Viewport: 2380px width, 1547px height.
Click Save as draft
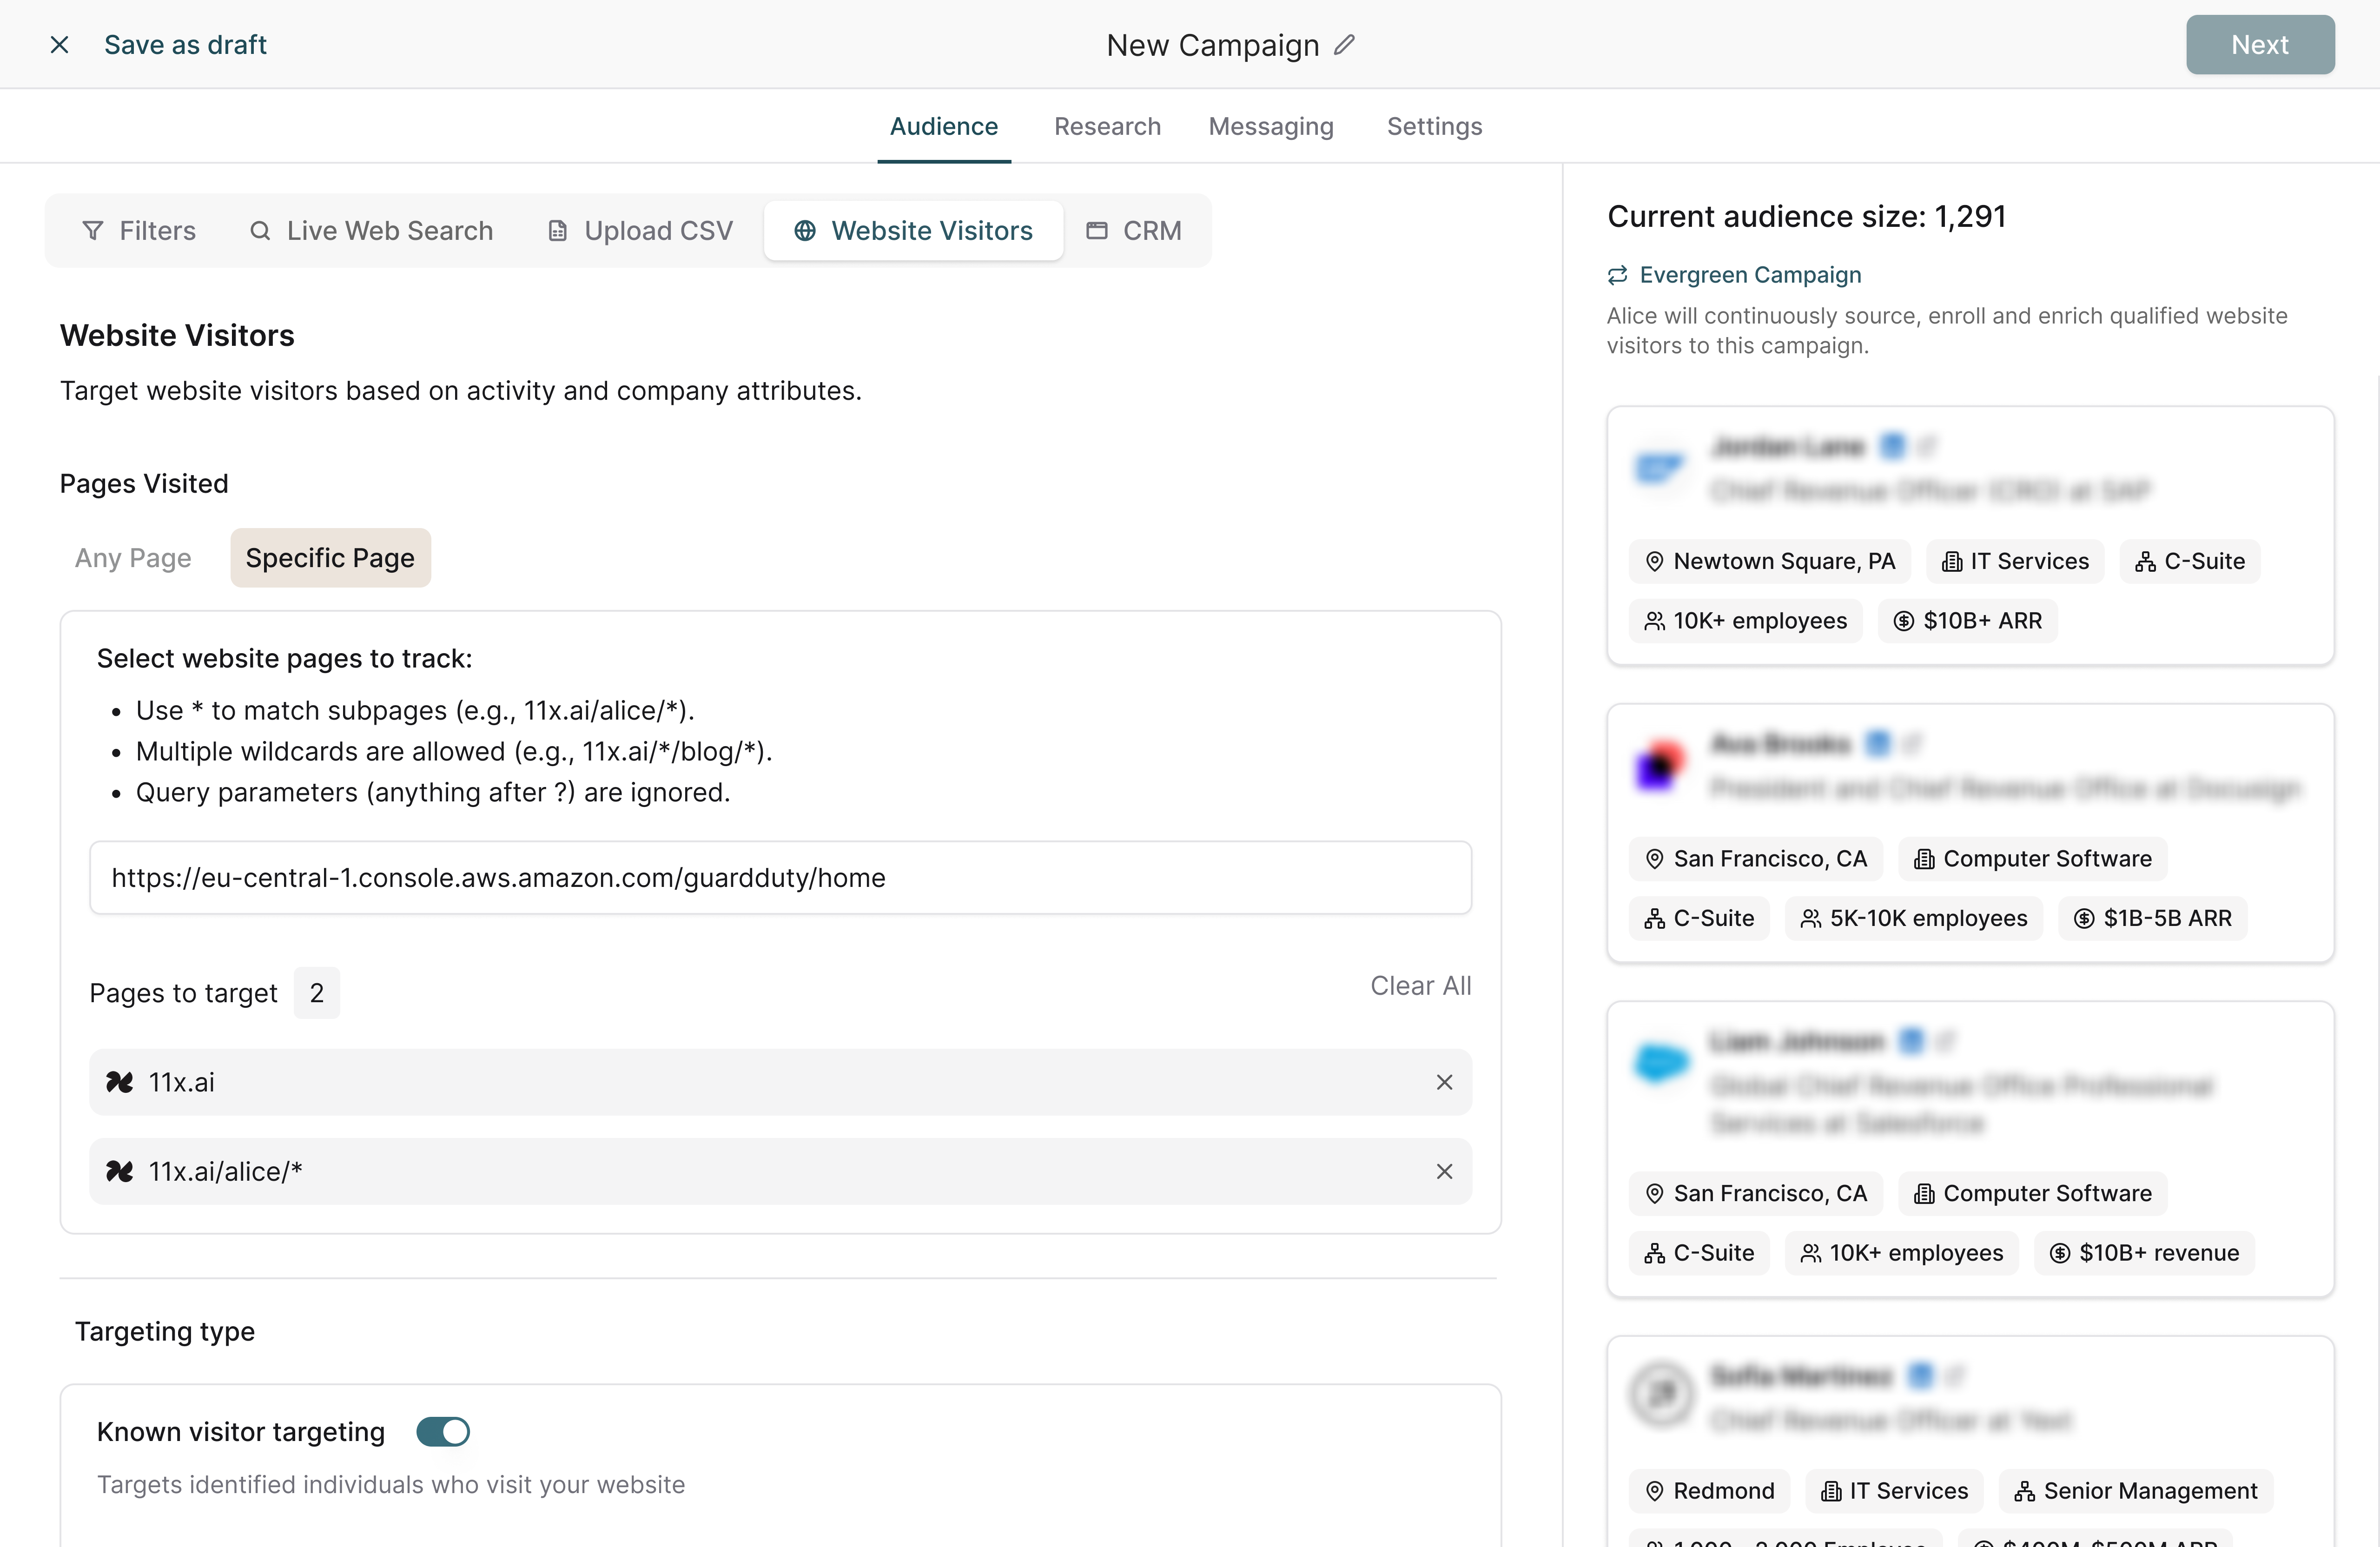pos(185,45)
